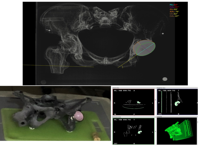203x152 pixels.
Task: Click the WL/WW text in the Axial slice view
Action: 122,91
